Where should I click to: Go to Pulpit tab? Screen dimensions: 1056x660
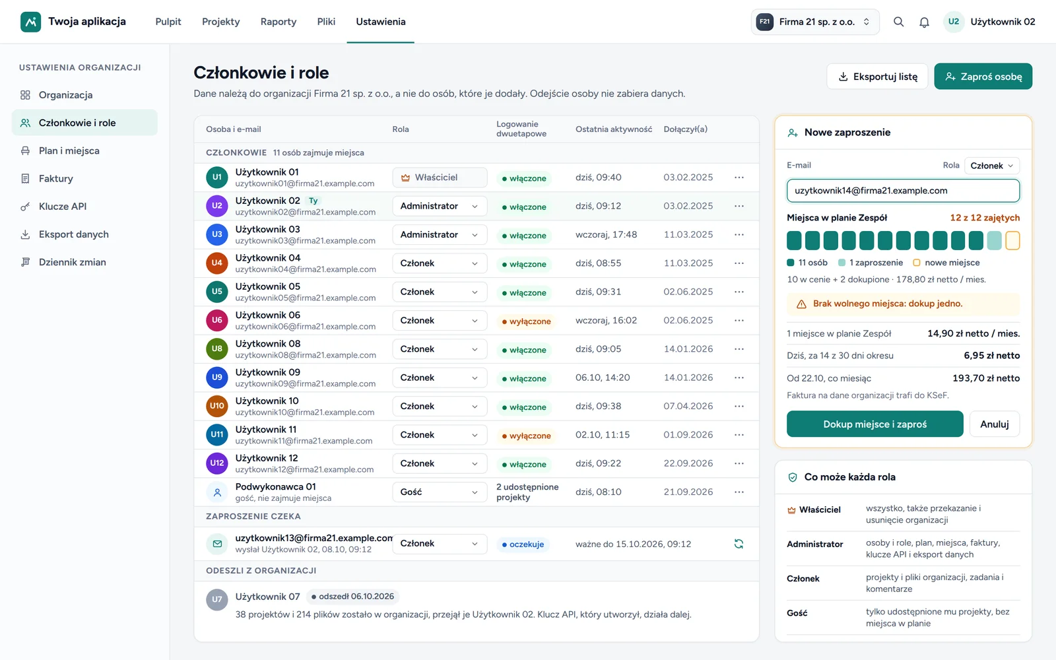pyautogui.click(x=168, y=22)
